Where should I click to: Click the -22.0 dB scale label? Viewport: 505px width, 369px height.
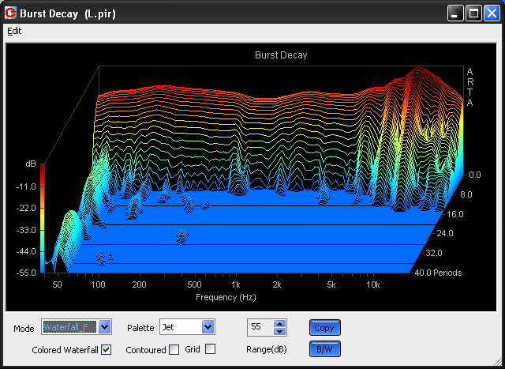tap(26, 208)
